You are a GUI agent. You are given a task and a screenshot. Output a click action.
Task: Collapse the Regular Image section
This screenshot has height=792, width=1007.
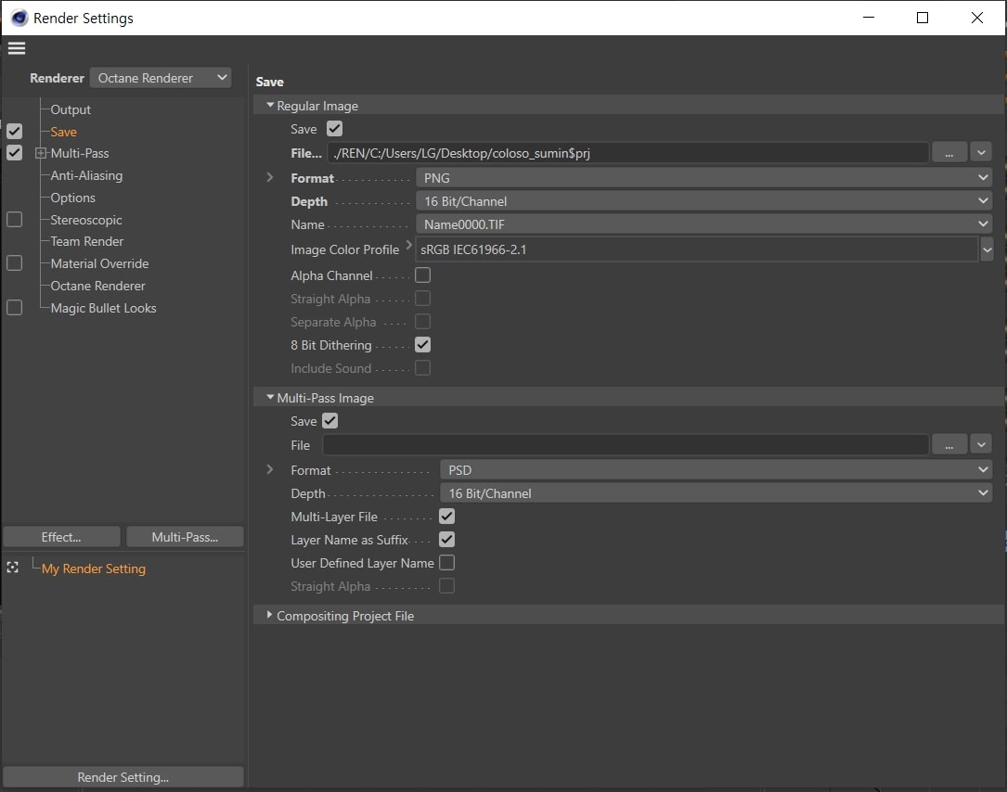(270, 105)
